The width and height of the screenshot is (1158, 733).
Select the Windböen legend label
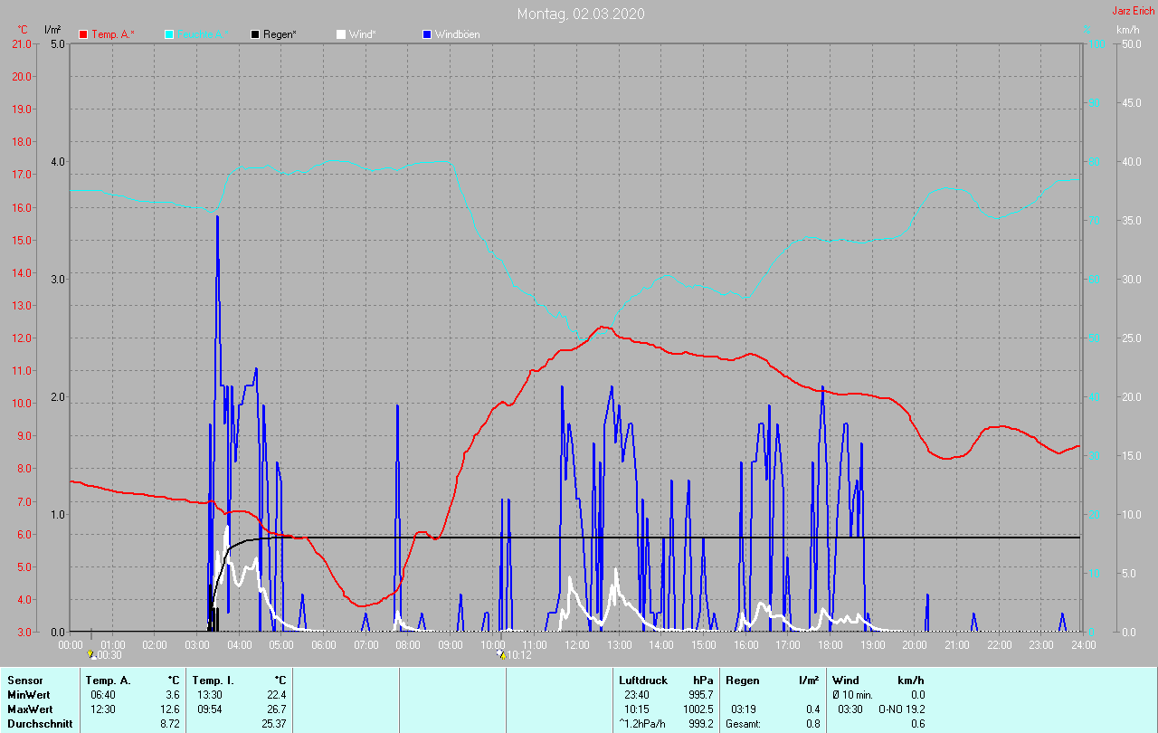coord(458,34)
